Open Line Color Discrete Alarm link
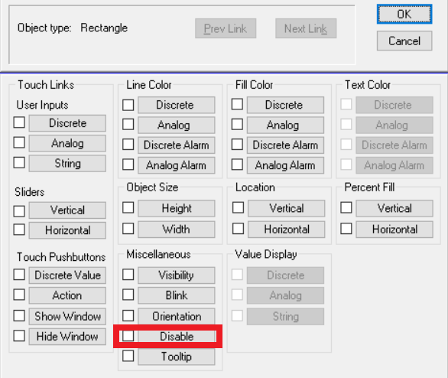 click(x=177, y=145)
